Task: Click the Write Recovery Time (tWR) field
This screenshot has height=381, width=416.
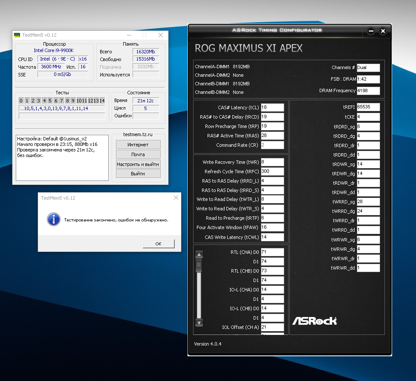Action: tap(272, 162)
